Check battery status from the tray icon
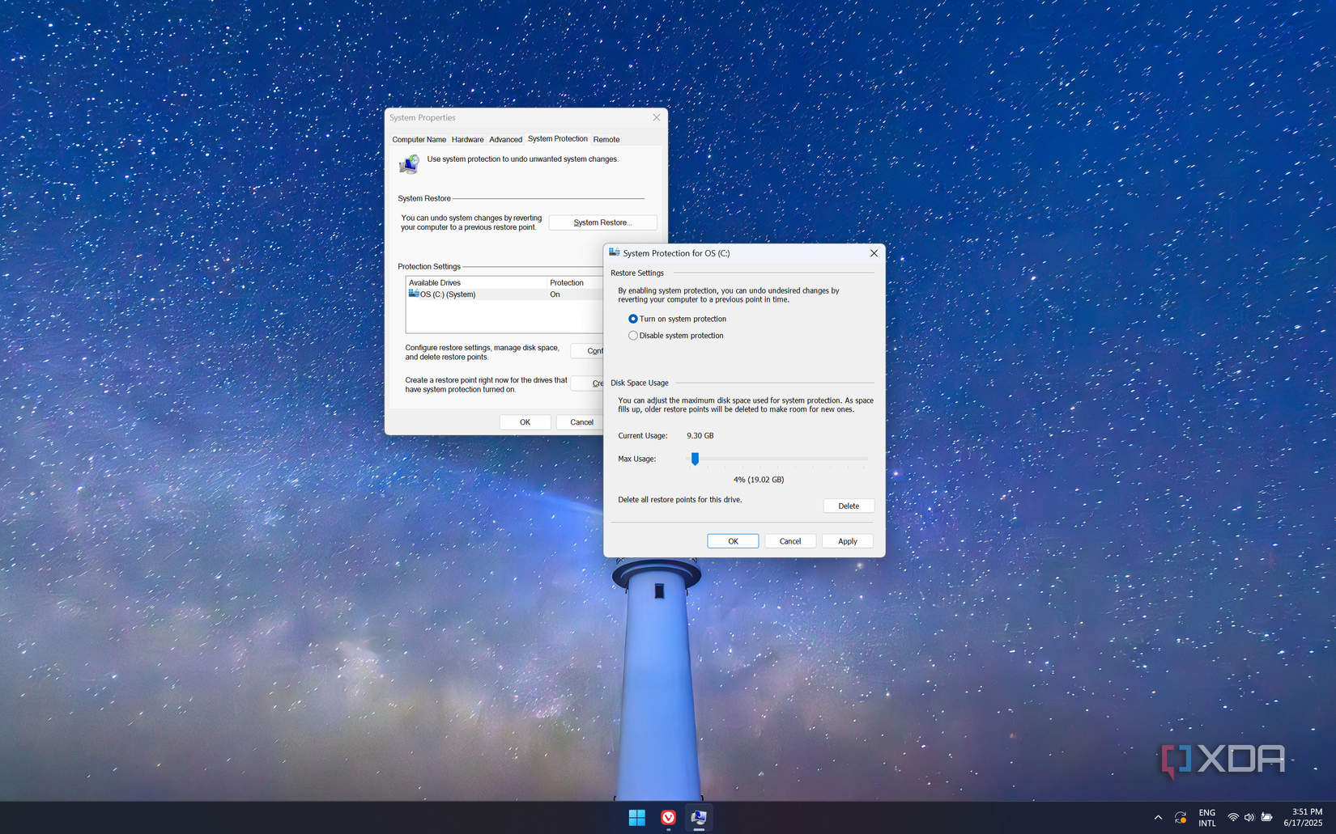Screen dimensions: 1336x834 tap(1266, 817)
